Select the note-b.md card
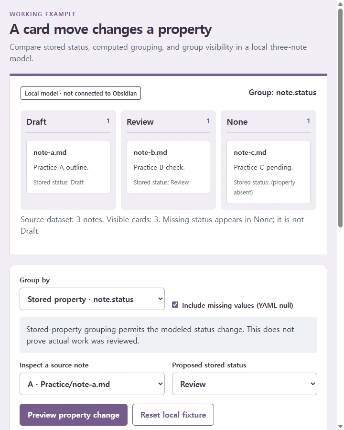 (169, 167)
